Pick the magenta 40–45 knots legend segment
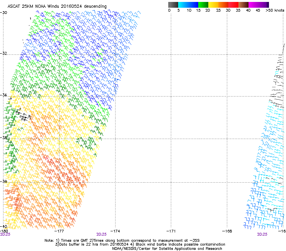The height and width of the screenshot is (251, 286). (254, 5)
